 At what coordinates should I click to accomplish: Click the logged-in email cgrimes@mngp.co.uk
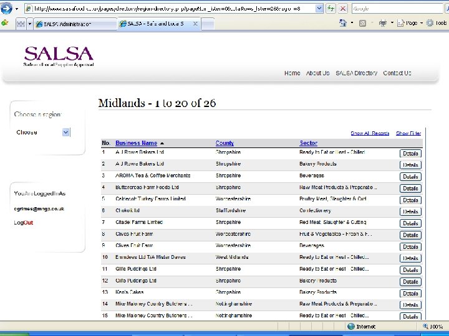pyautogui.click(x=39, y=209)
